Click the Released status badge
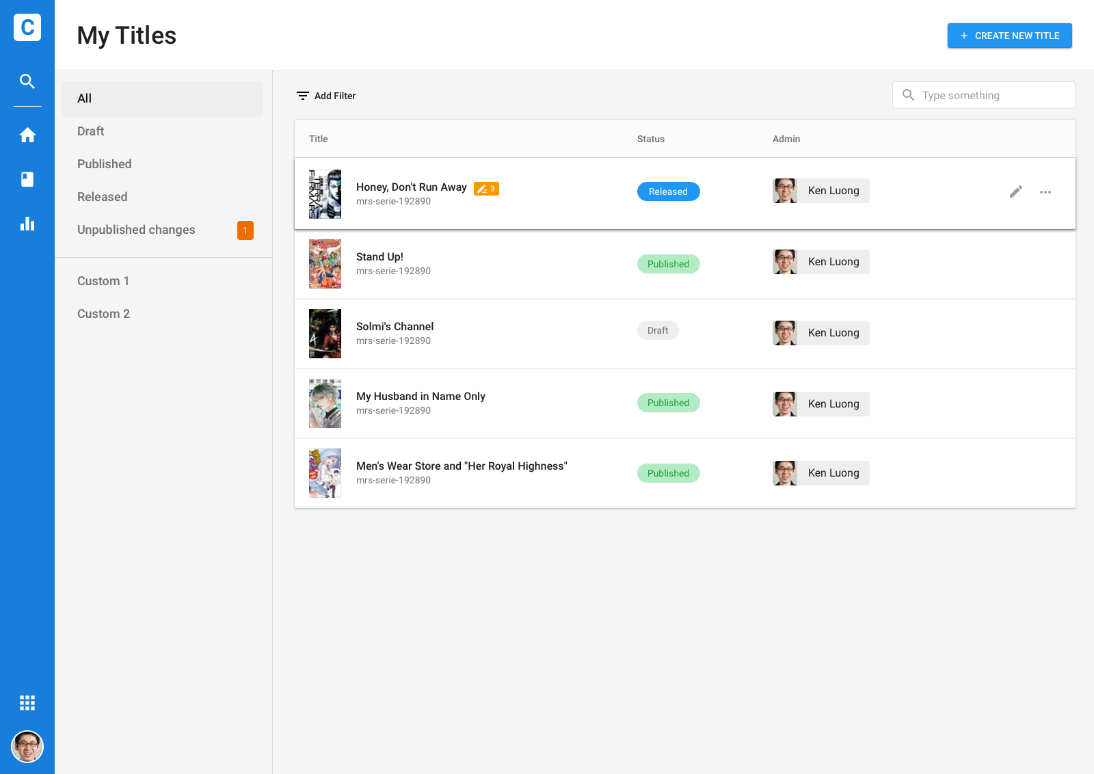Screen dimensions: 1094x774 pos(668,191)
